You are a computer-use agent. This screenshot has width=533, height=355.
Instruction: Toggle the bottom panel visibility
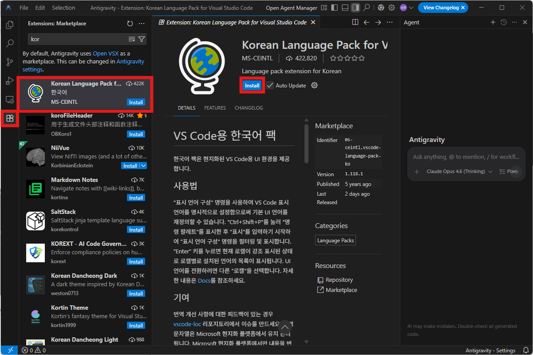tap(345, 8)
